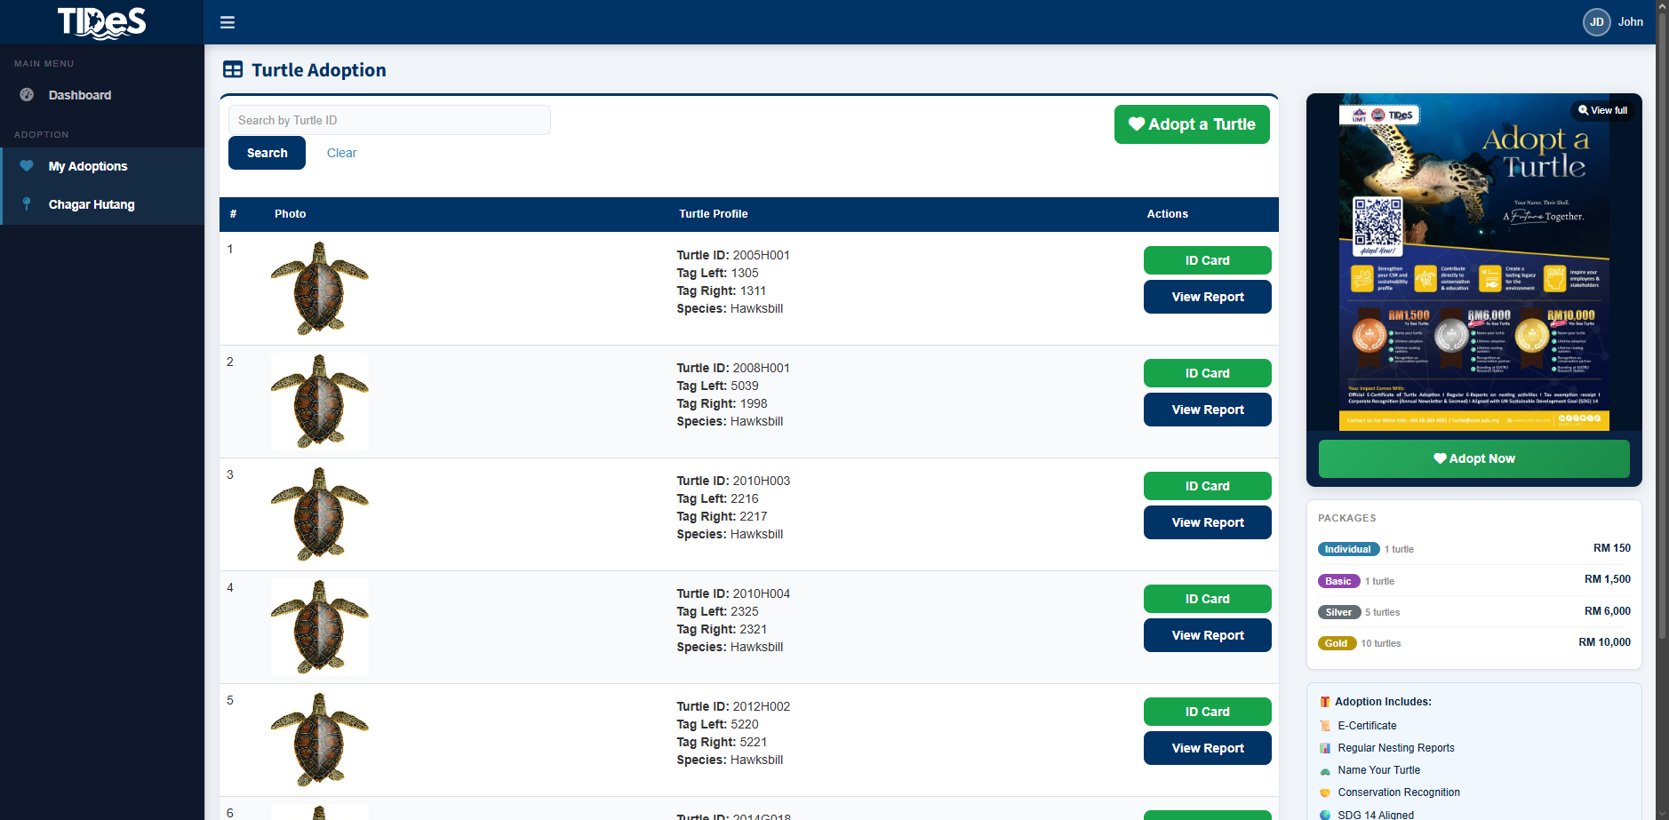View Report for turtle 2005H001

click(1207, 297)
